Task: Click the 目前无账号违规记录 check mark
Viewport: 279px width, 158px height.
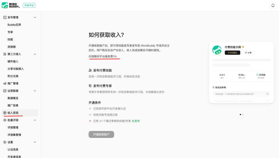Action: [90, 115]
